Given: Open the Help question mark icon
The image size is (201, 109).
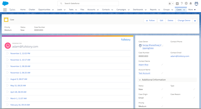Looking at the screenshot, I should pyautogui.click(x=182, y=3).
